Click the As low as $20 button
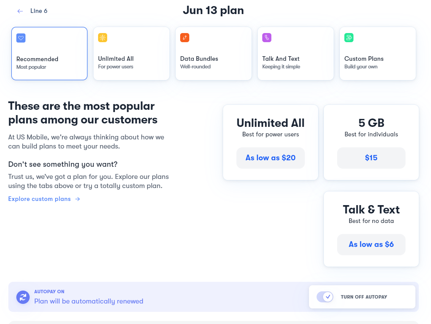 (x=271, y=158)
